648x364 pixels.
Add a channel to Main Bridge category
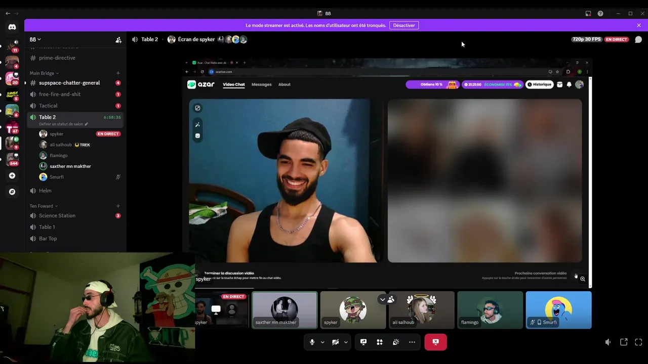coord(118,73)
